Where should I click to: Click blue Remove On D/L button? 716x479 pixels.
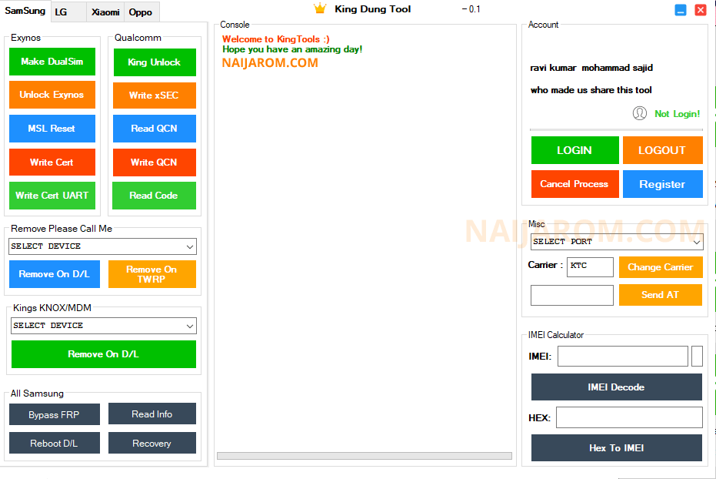(55, 274)
